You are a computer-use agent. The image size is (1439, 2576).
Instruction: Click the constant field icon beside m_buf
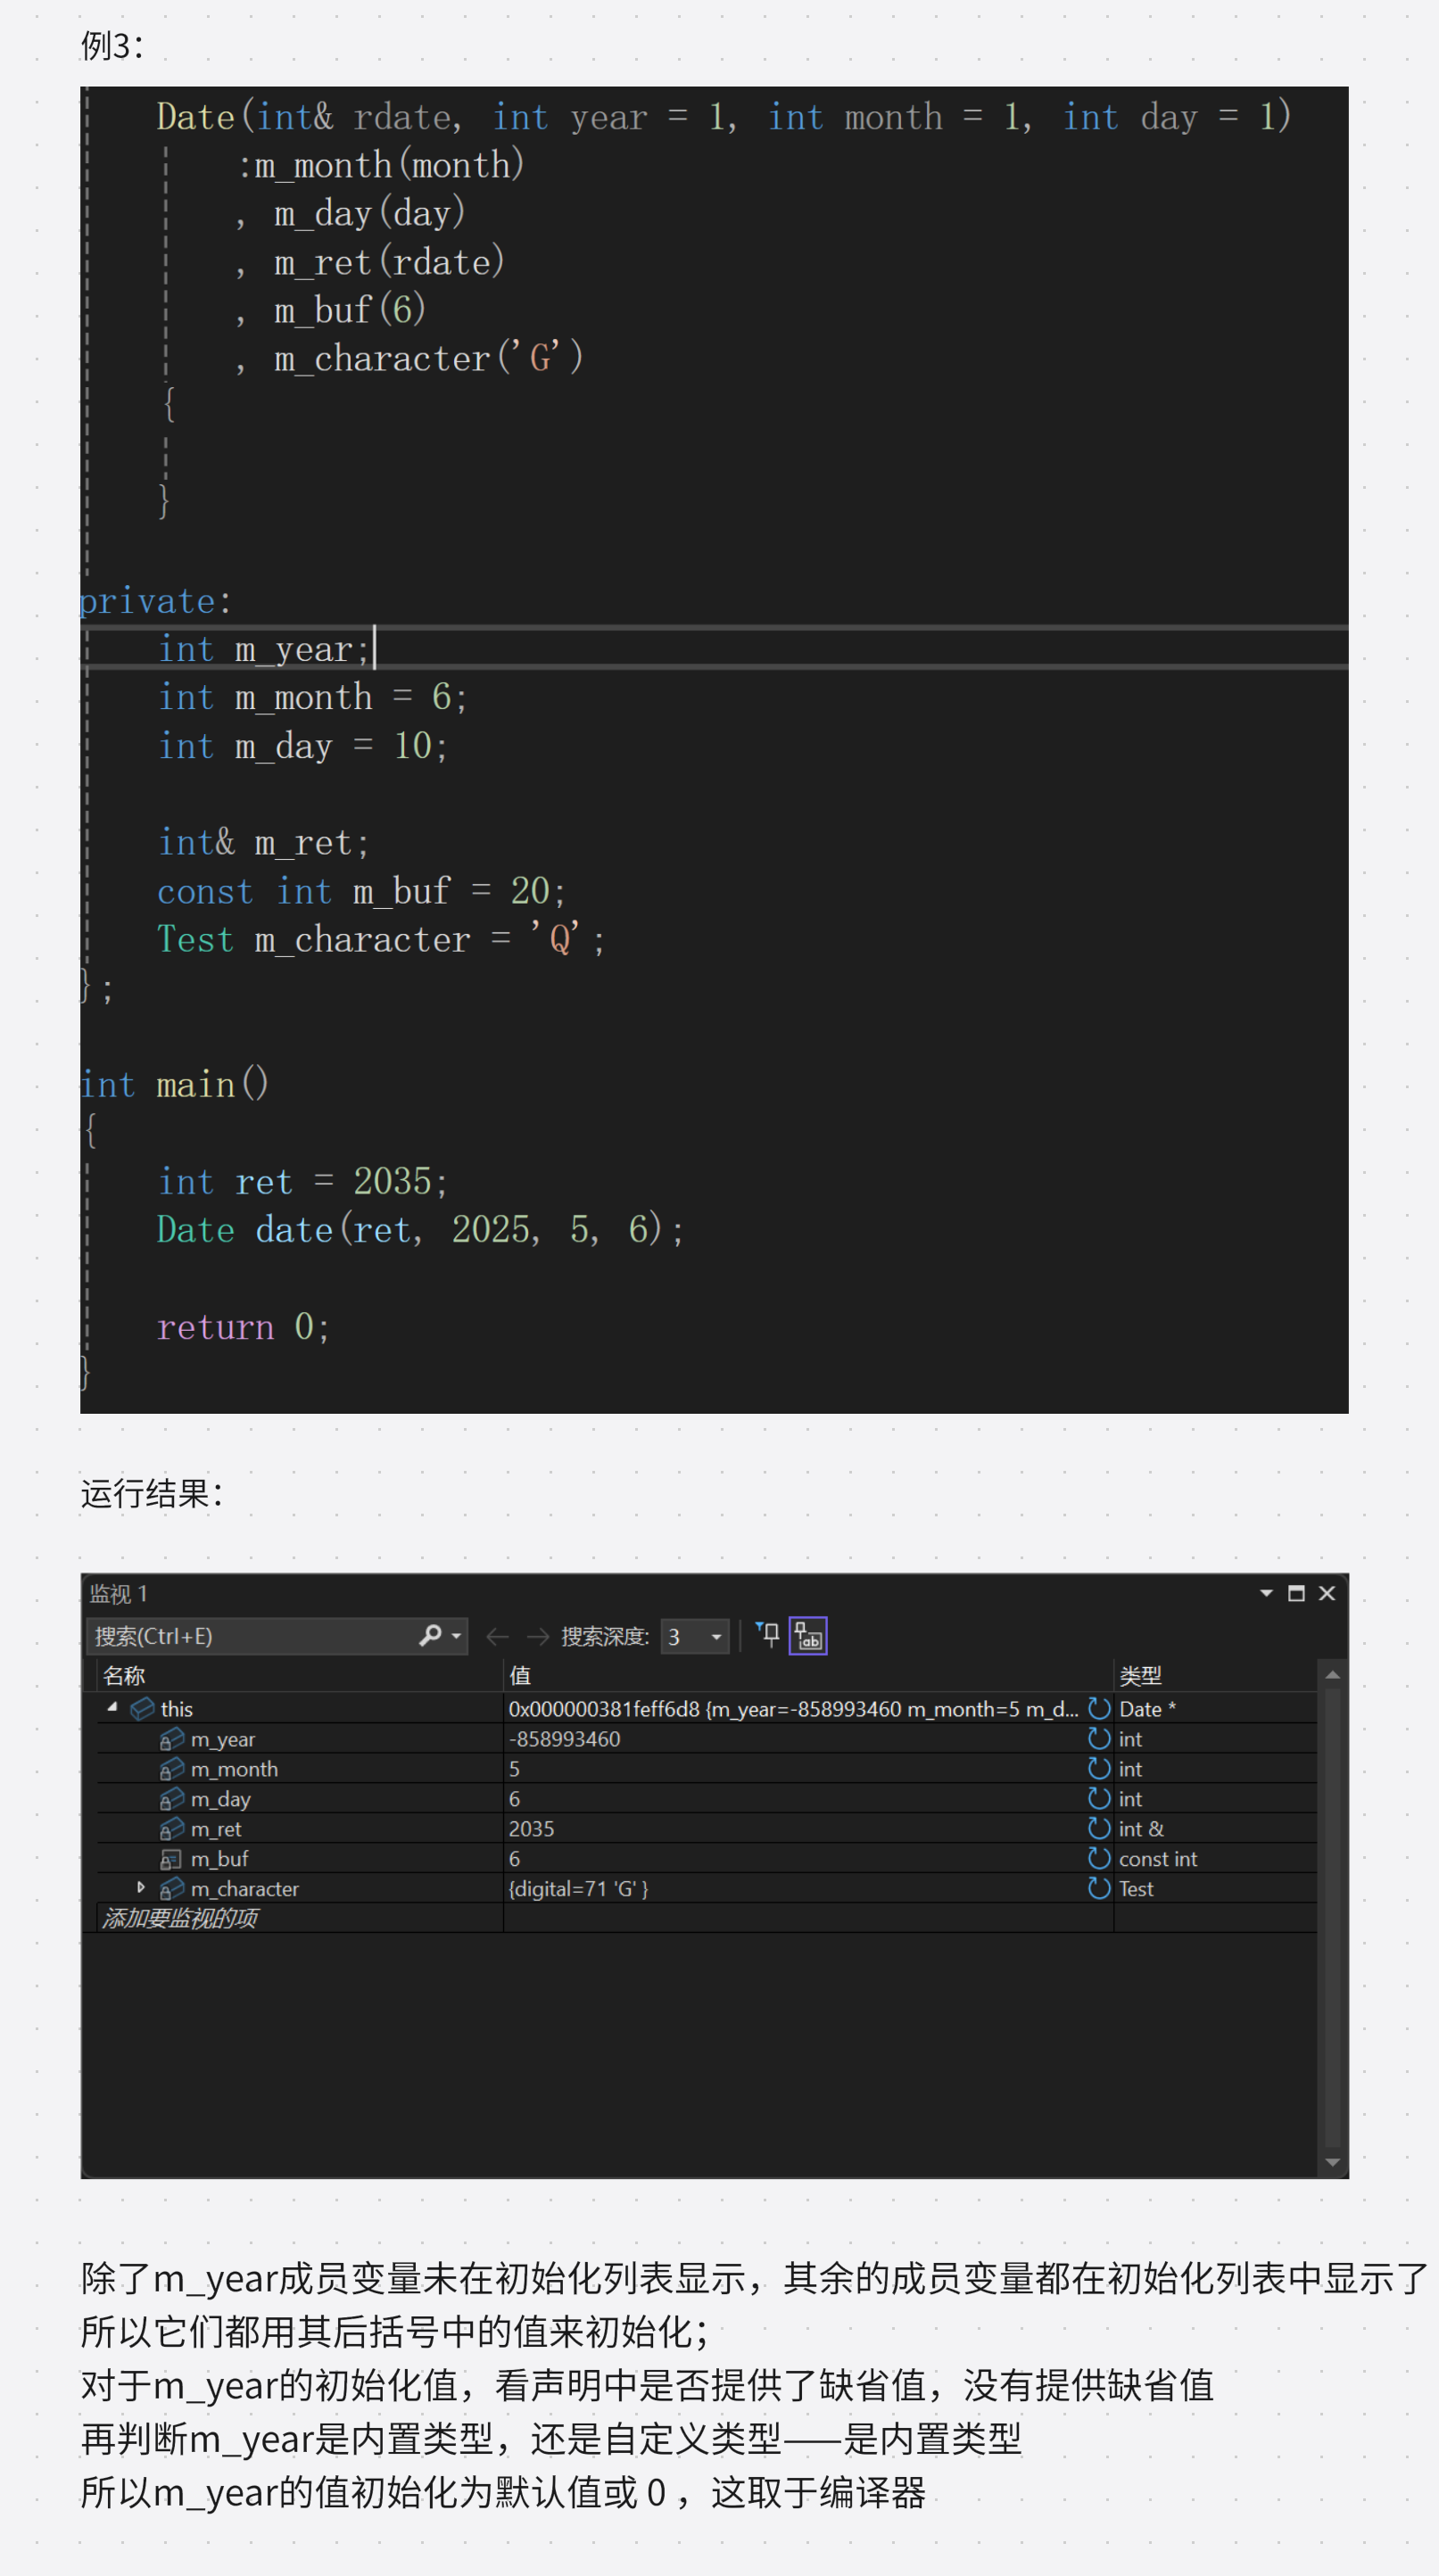tap(171, 1859)
